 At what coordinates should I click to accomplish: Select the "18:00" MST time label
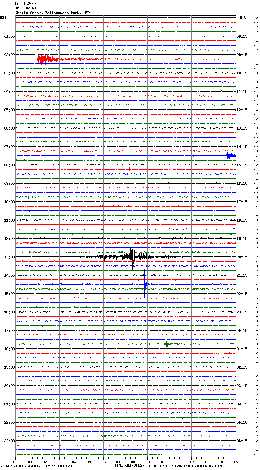point(9,349)
